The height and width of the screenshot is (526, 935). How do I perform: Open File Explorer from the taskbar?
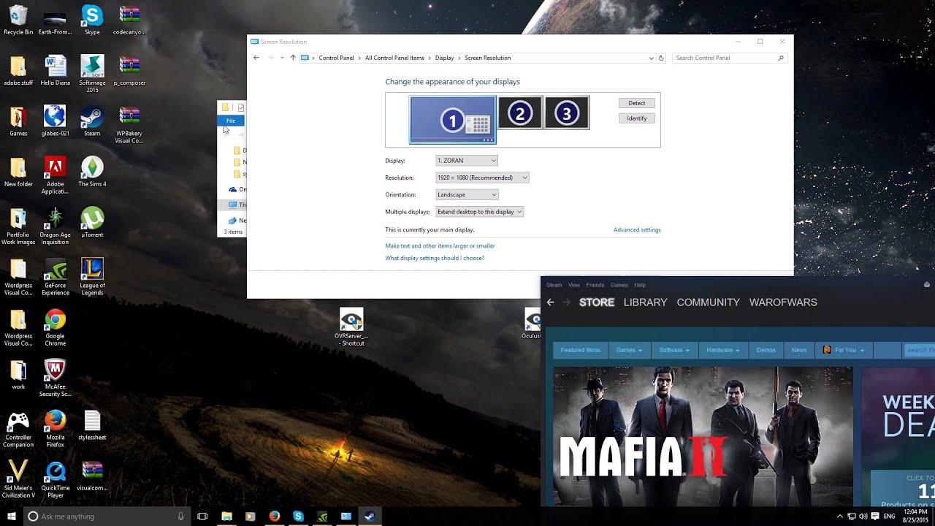pyautogui.click(x=226, y=516)
